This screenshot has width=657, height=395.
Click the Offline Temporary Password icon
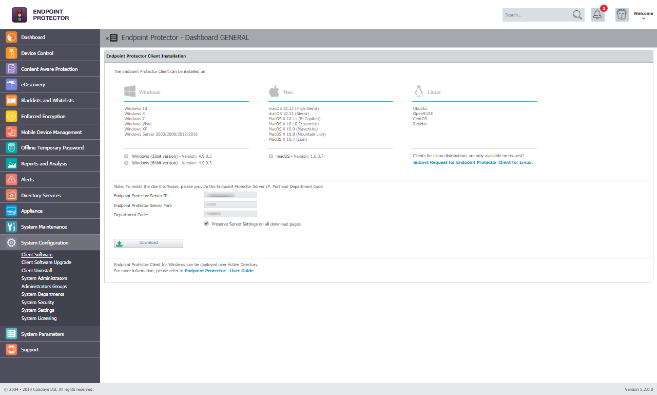coord(11,147)
